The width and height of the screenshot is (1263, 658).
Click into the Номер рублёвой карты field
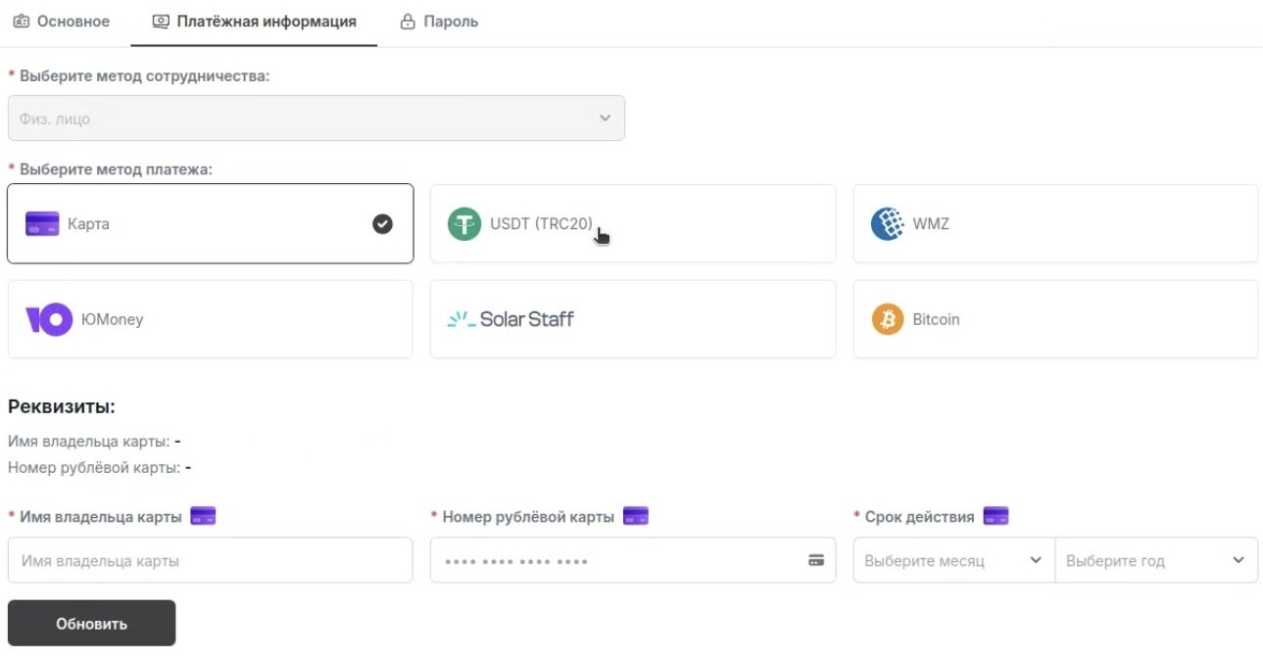point(617,561)
